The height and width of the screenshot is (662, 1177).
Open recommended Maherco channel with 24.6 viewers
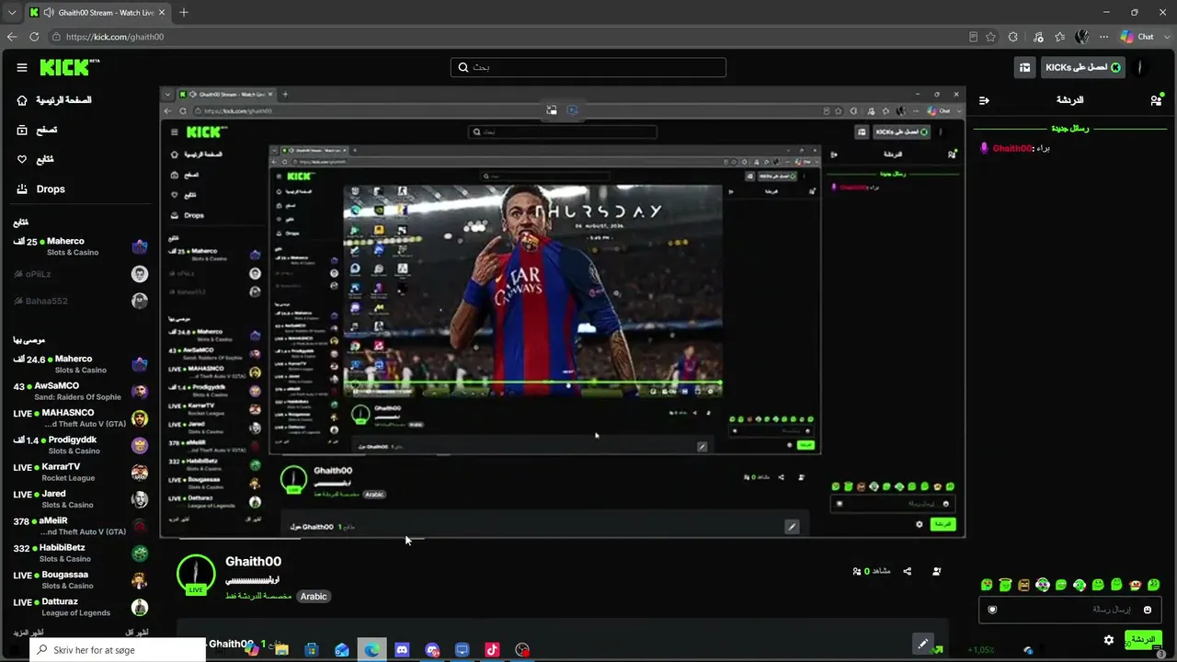click(81, 364)
